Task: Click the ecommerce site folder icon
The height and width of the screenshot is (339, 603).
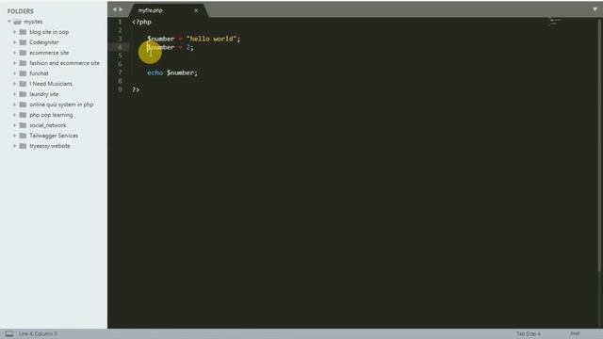Action: click(x=23, y=53)
